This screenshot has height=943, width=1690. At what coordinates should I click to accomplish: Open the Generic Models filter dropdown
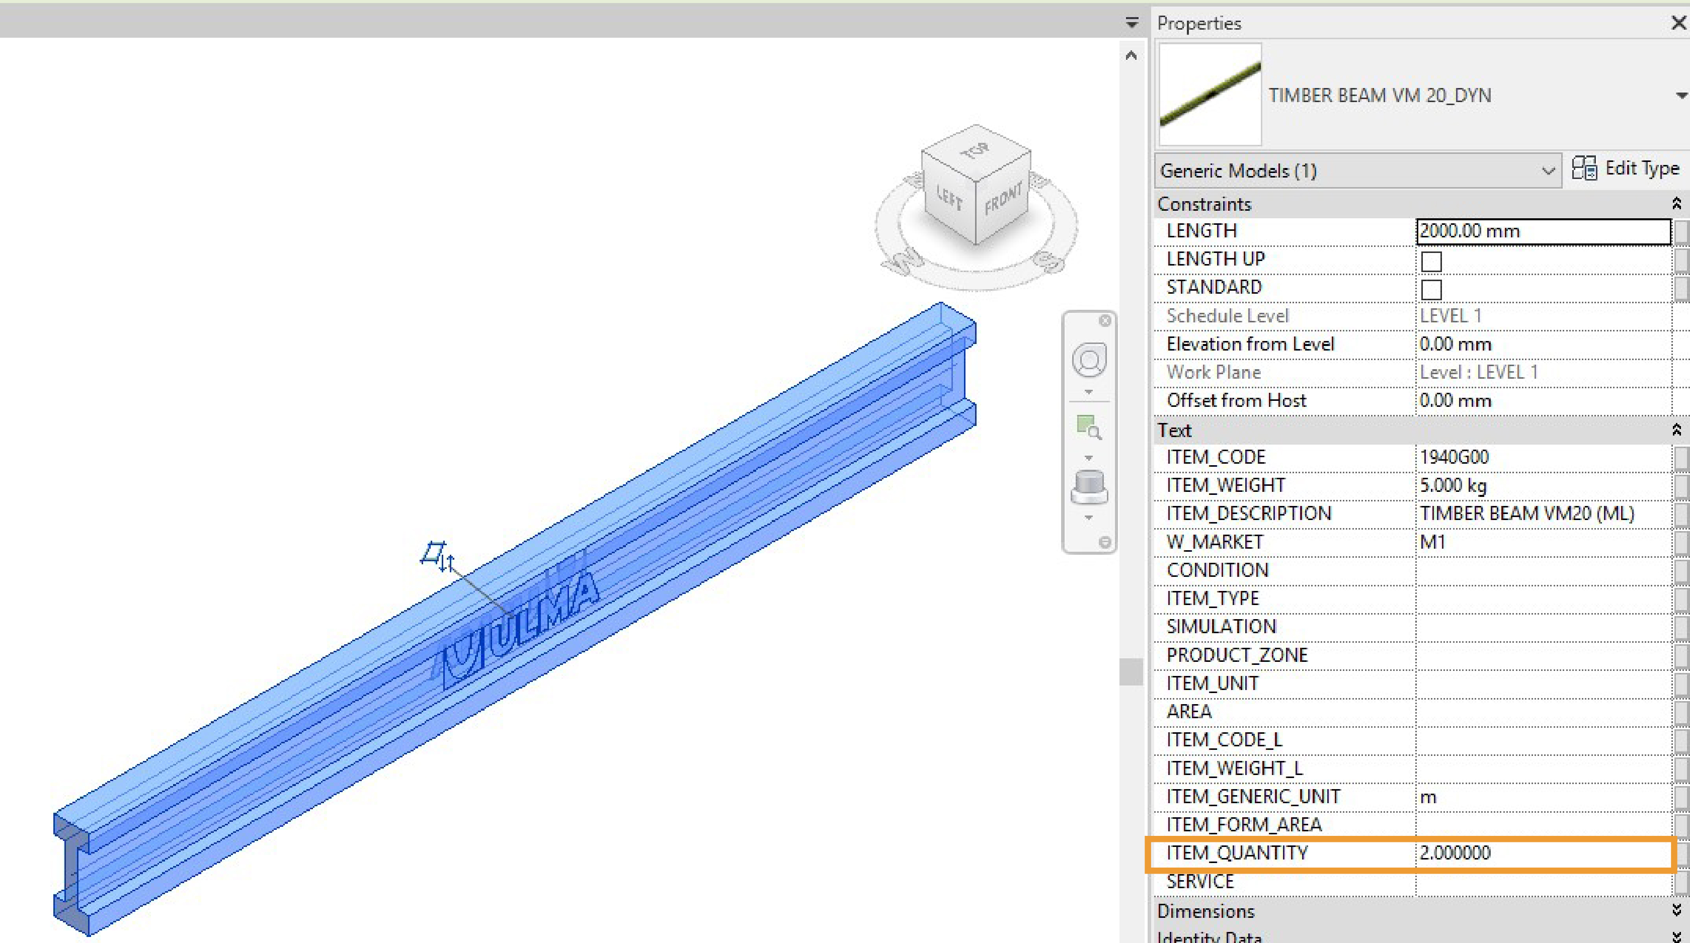1357,171
